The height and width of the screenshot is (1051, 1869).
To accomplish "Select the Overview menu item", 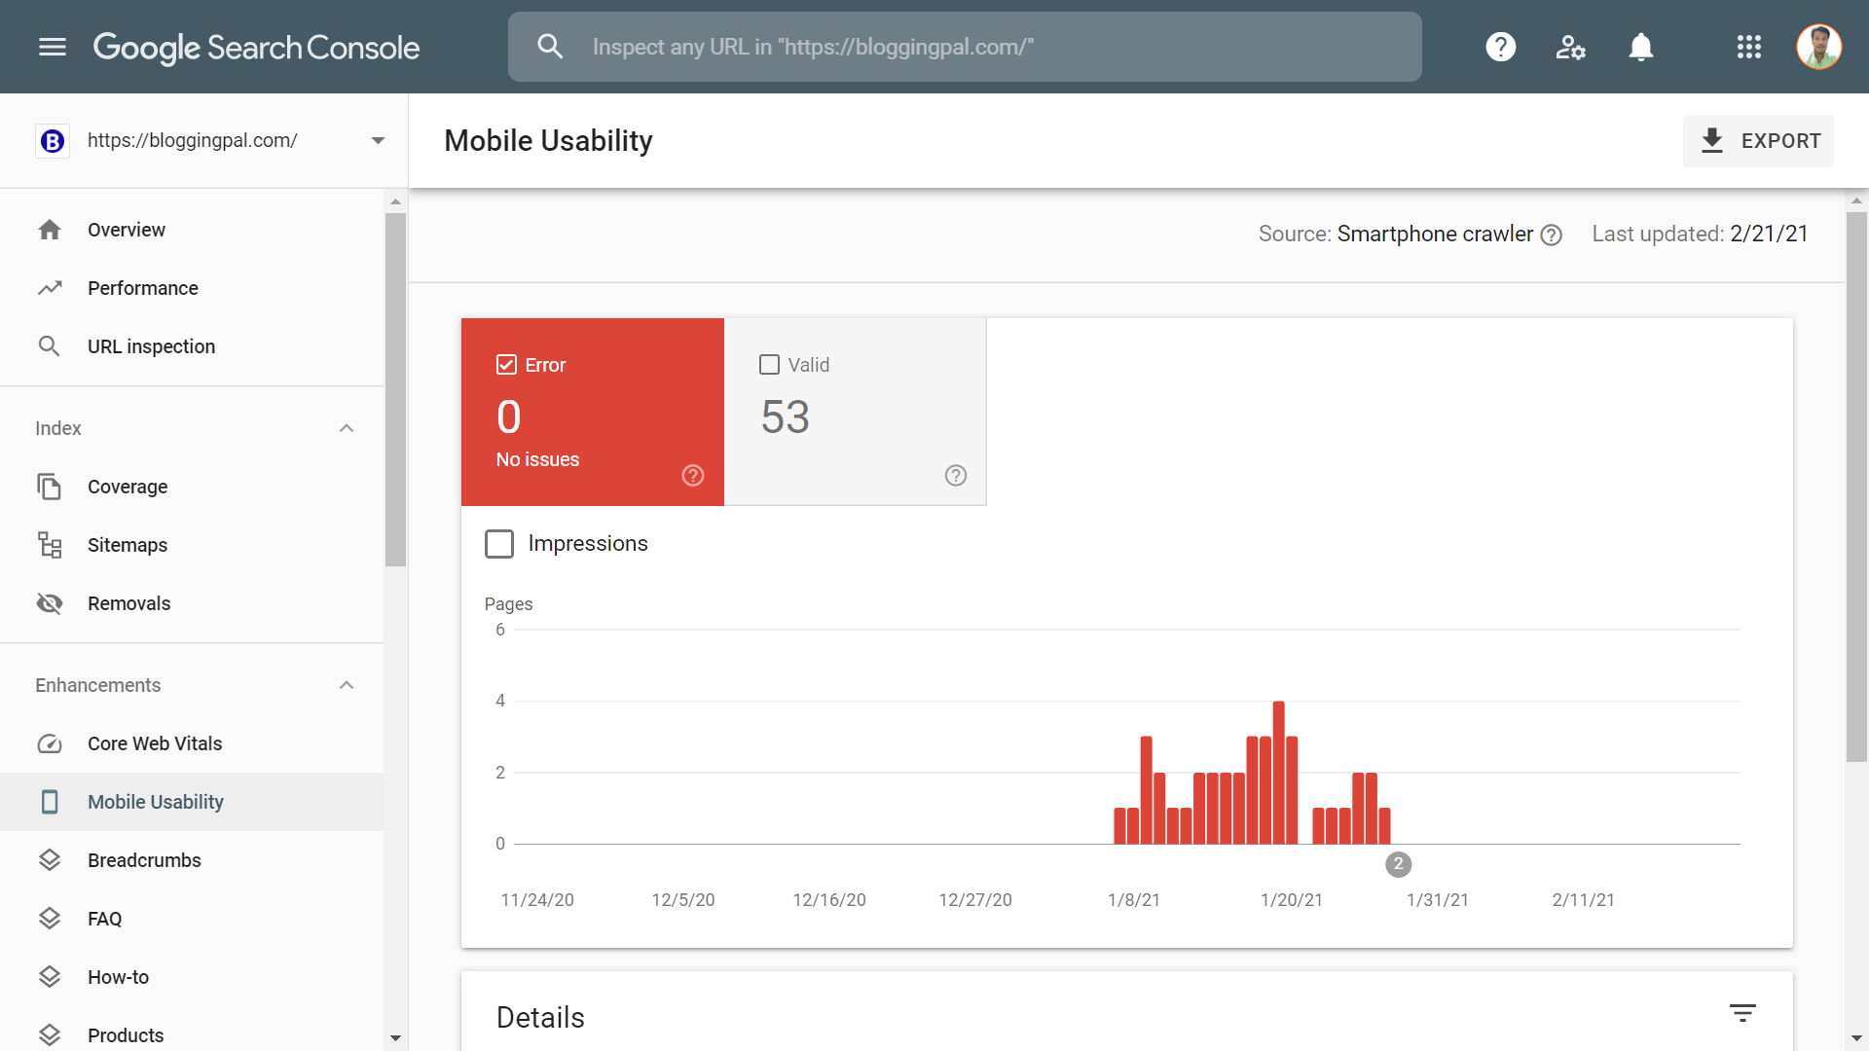I will coord(126,229).
